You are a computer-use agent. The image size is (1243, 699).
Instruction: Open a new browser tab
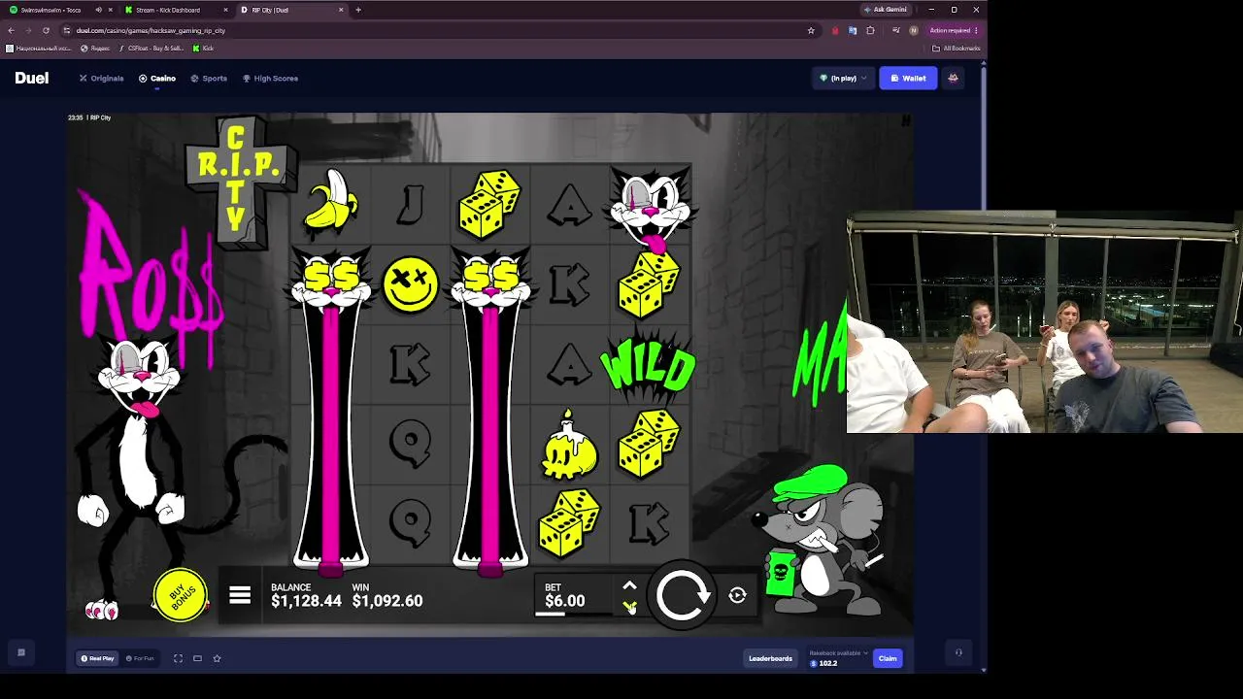tap(358, 10)
